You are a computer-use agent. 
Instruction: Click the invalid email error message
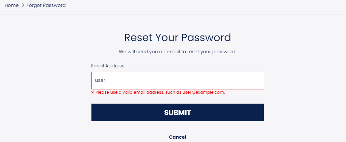point(158,92)
